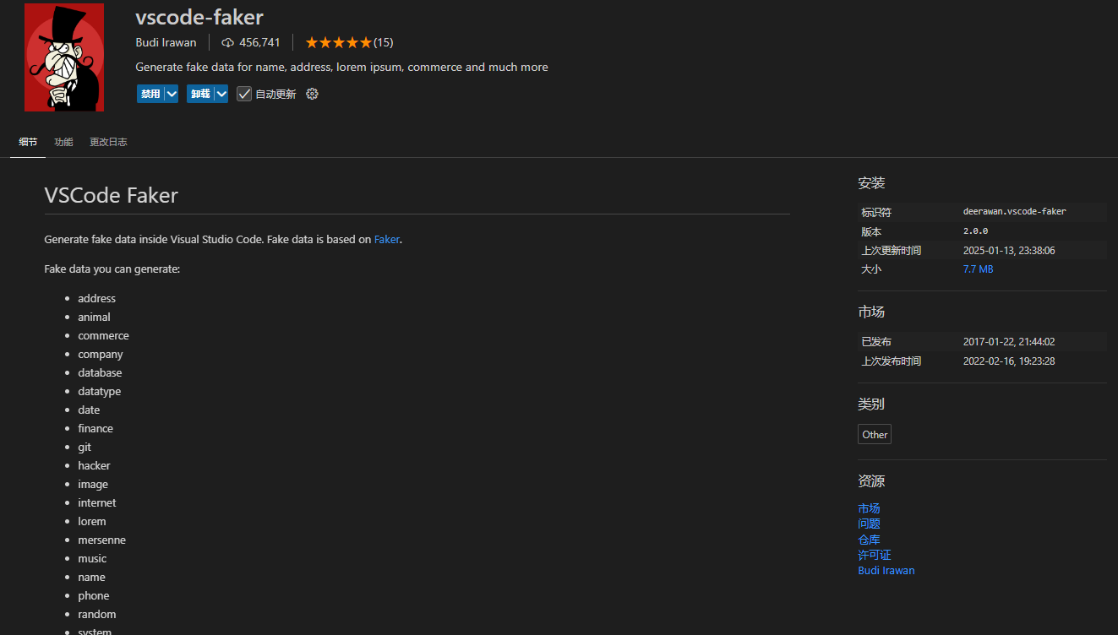Click the install count 456,741
Viewport: 1118px width, 635px height.
pyautogui.click(x=259, y=42)
